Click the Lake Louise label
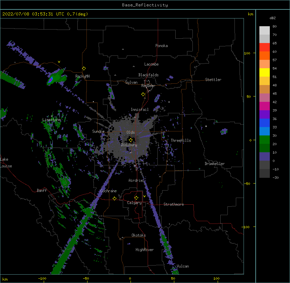Viewport: 290px width, 283px height. click(6, 163)
